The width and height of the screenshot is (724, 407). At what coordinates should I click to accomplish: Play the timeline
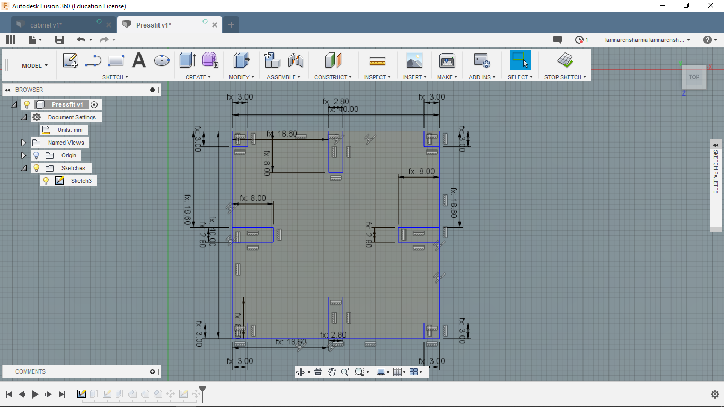point(36,394)
